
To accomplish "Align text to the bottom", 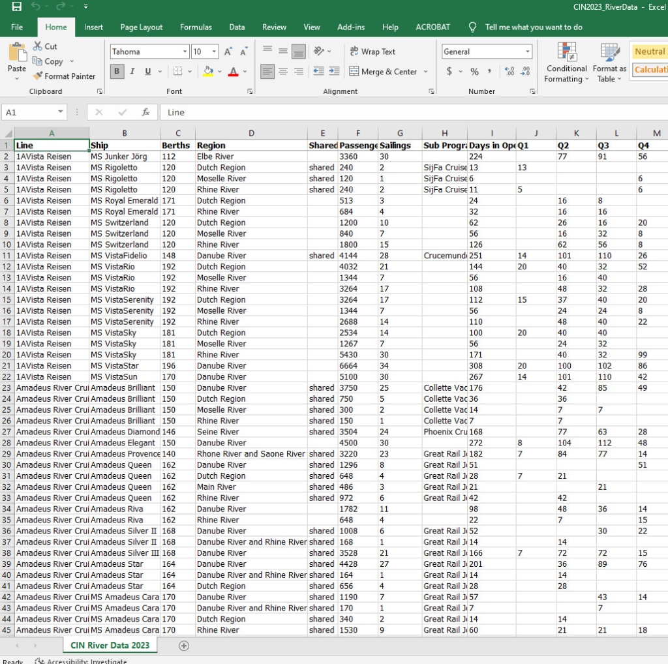I will [299, 51].
